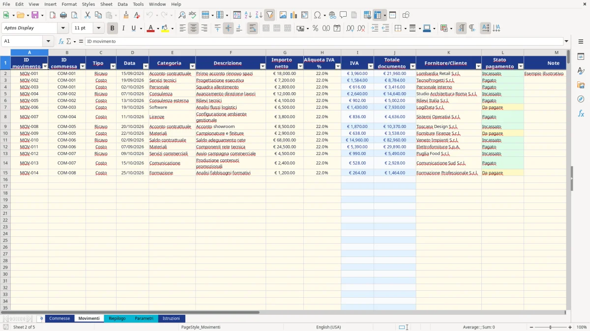Click the zoom slider in status bar
This screenshot has width=590, height=331.
pyautogui.click(x=550, y=327)
